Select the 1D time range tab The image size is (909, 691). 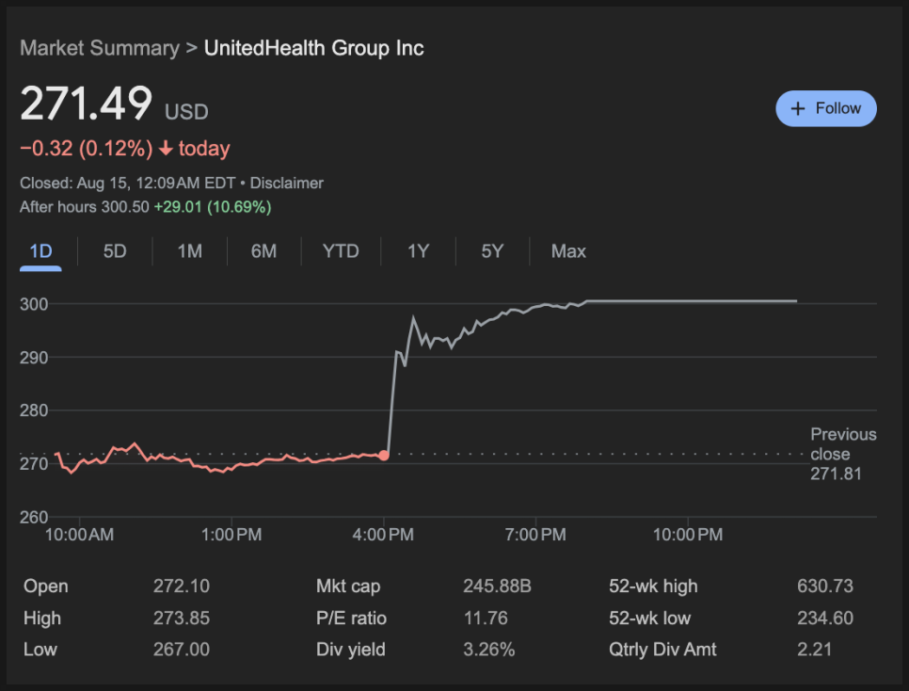(x=40, y=251)
